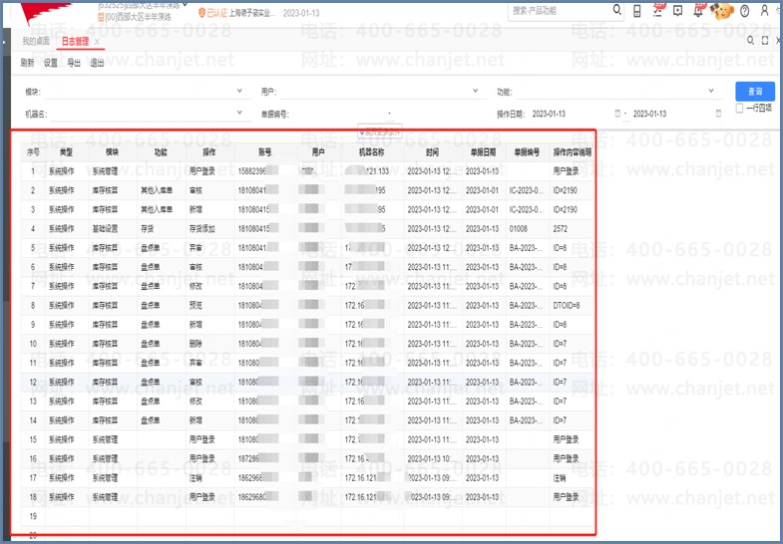
Task: Select the 日志管理 tab
Action: (75, 42)
